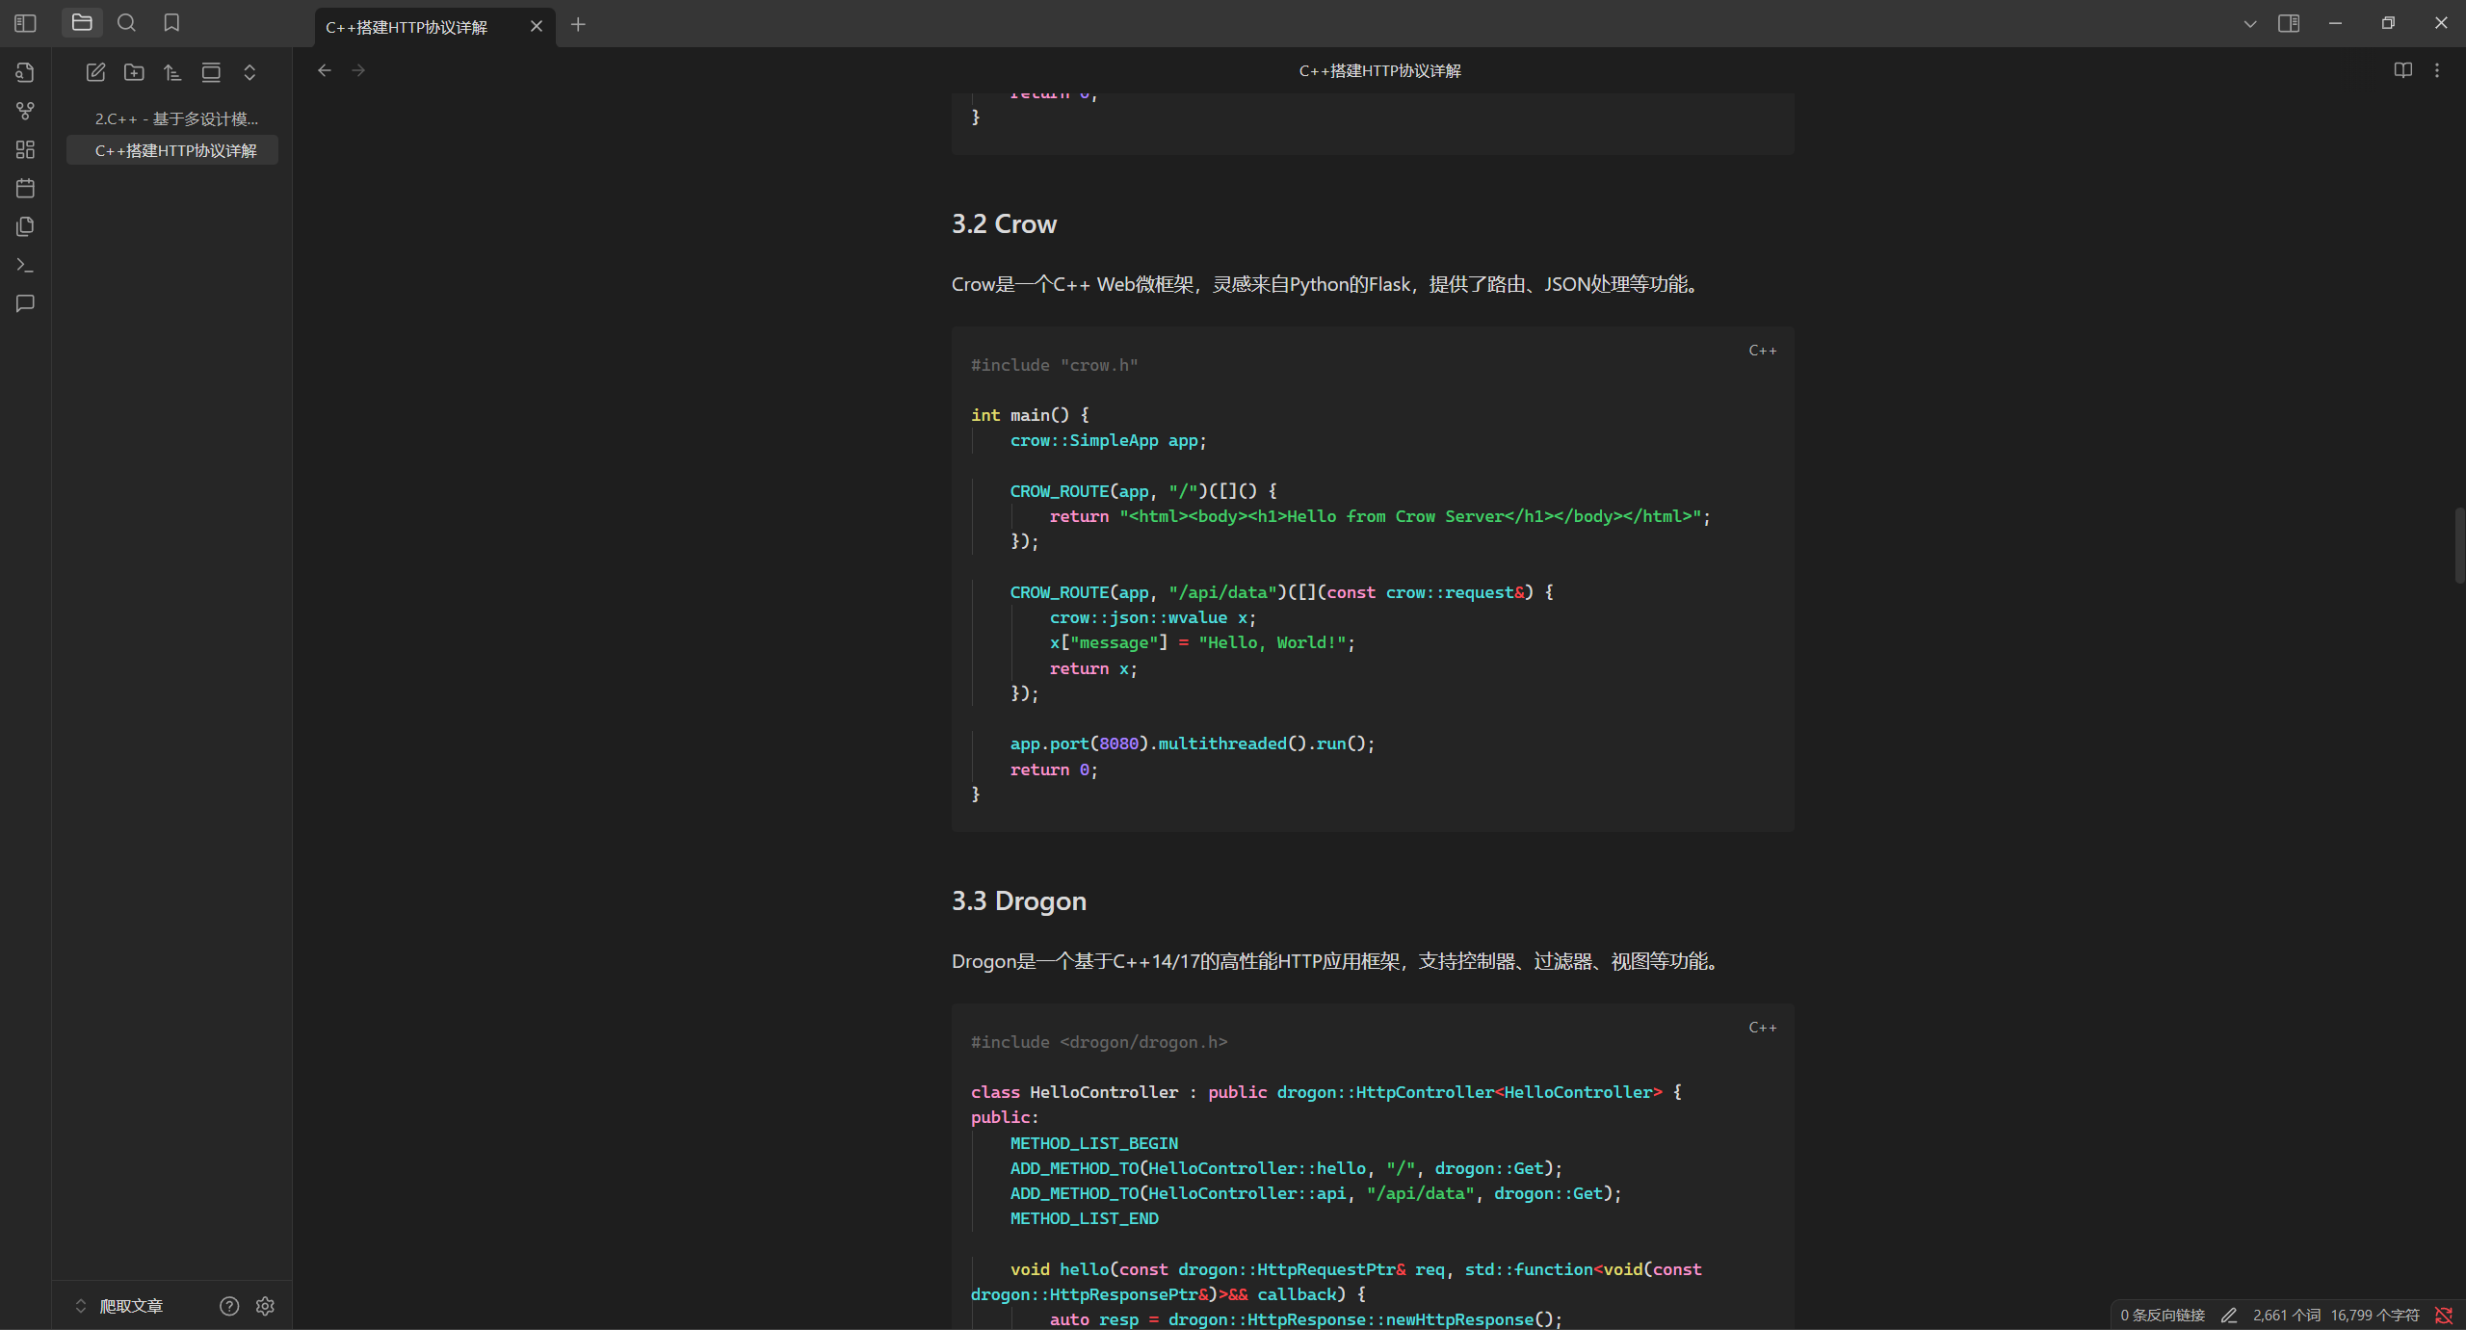Open today's daily note calendar icon
Image resolution: width=2466 pixels, height=1330 pixels.
26,188
